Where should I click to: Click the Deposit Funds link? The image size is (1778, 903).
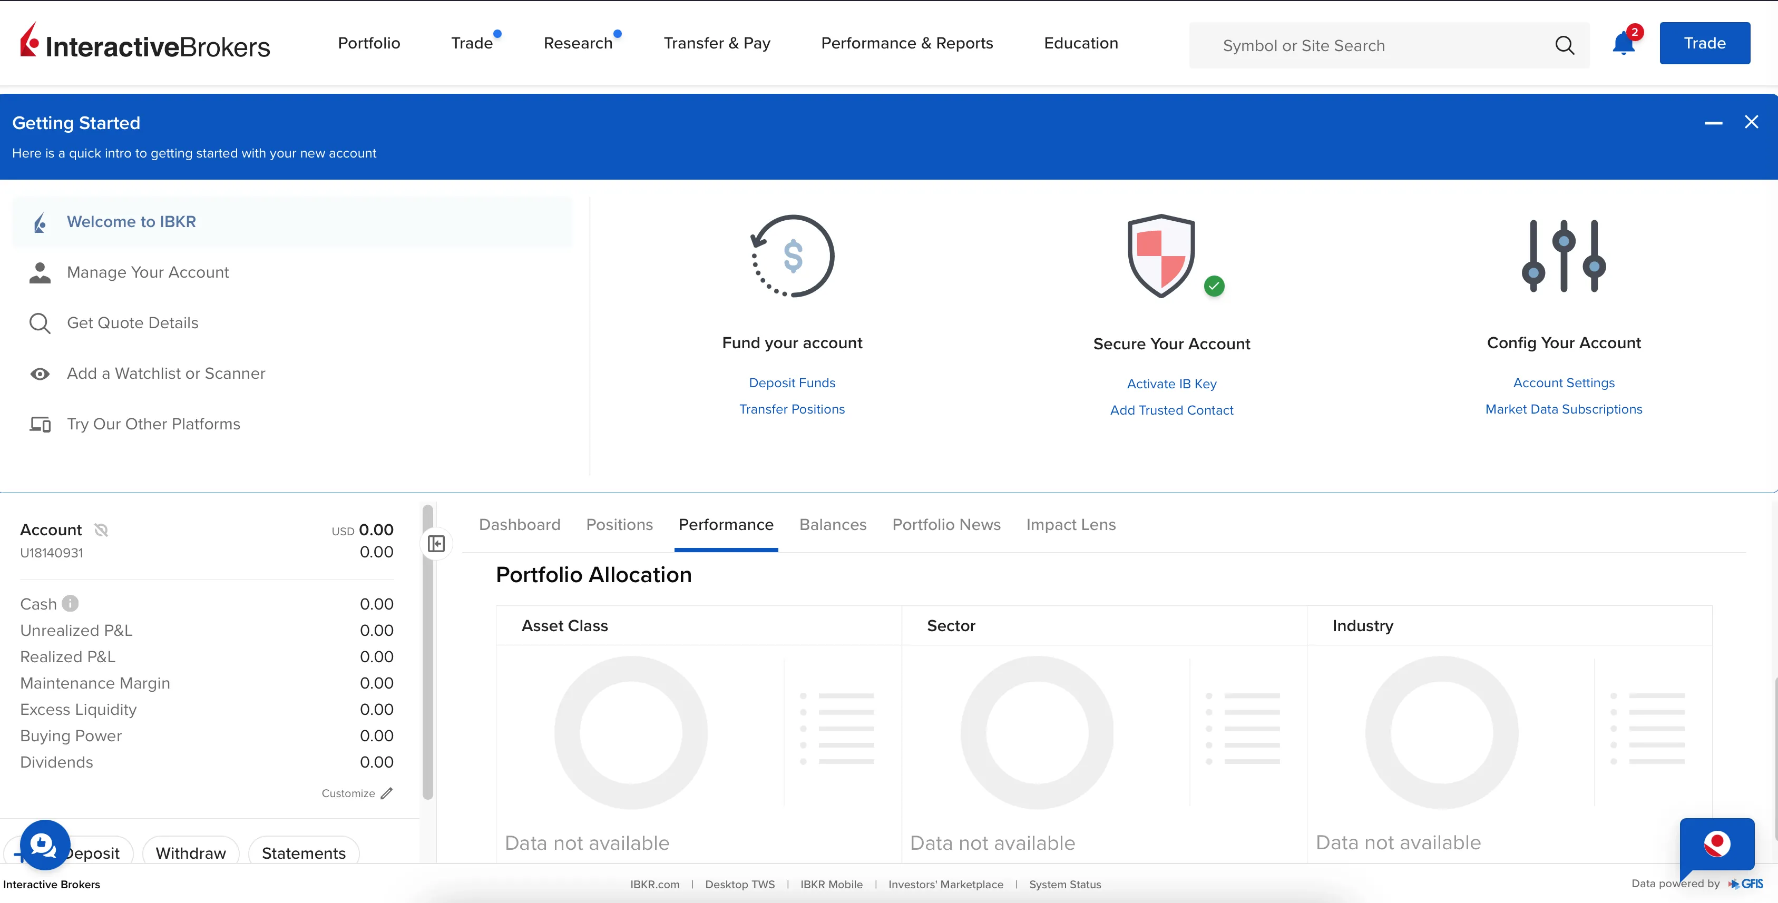pos(793,383)
